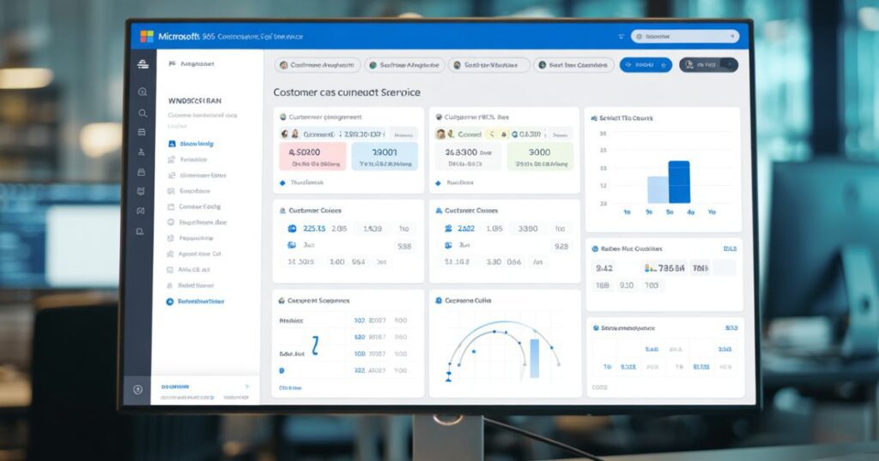
Task: Click the white 363300 tile
Action: (468, 156)
